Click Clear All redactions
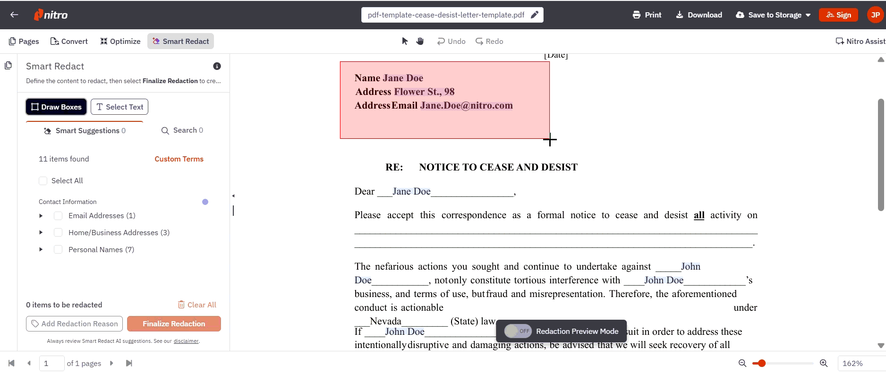This screenshot has height=374, width=886. click(197, 305)
